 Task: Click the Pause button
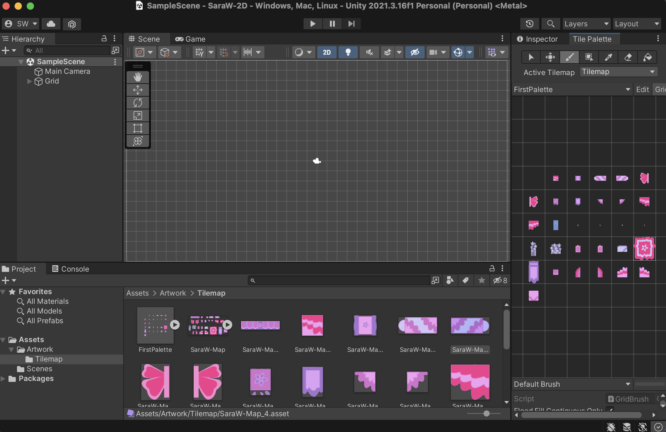coord(332,24)
